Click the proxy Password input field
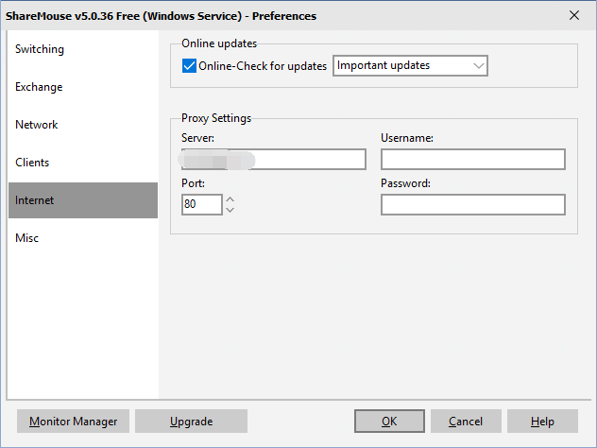Screen dimensions: 597x448 pos(473,204)
